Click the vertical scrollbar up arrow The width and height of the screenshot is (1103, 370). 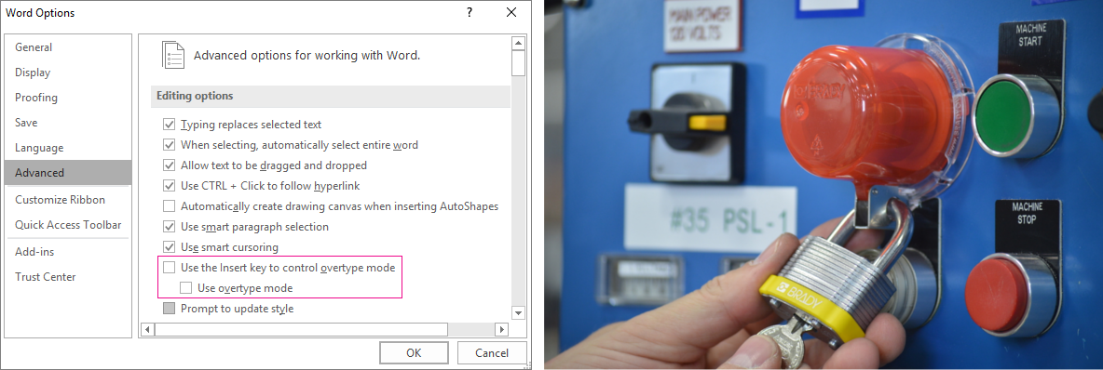click(x=519, y=44)
